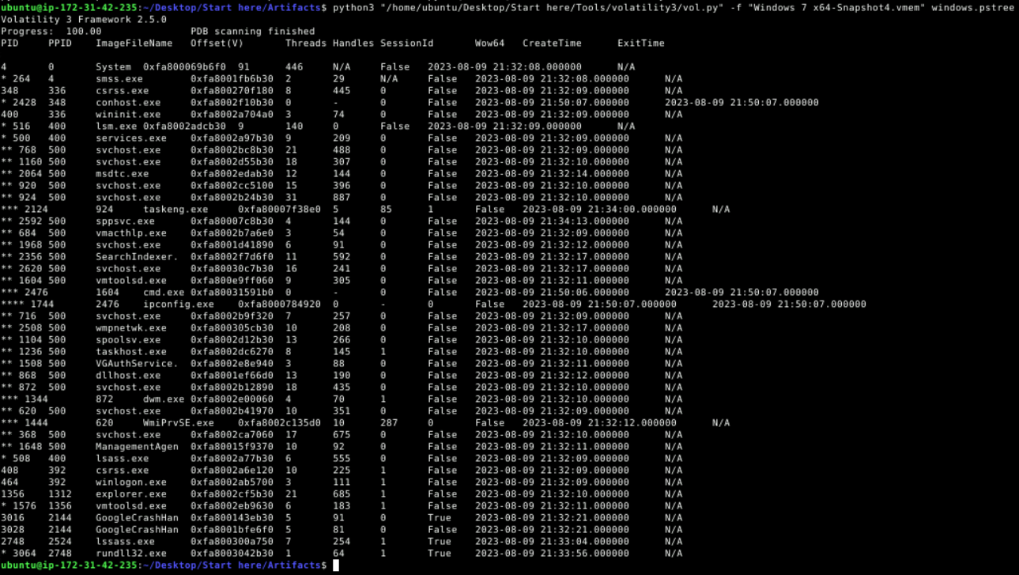Select the cmd.exe process name
1019x575 pixels.
coord(164,292)
